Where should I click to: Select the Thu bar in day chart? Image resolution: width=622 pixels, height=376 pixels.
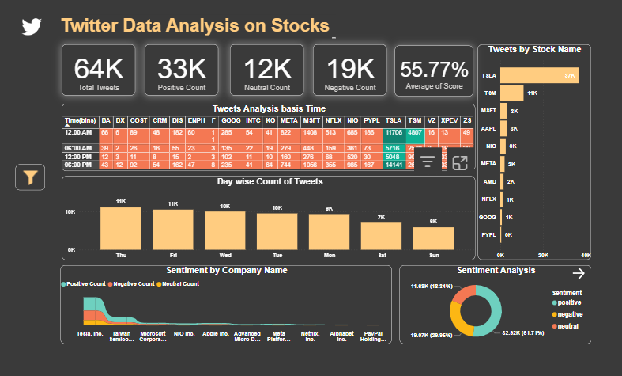pyautogui.click(x=120, y=229)
